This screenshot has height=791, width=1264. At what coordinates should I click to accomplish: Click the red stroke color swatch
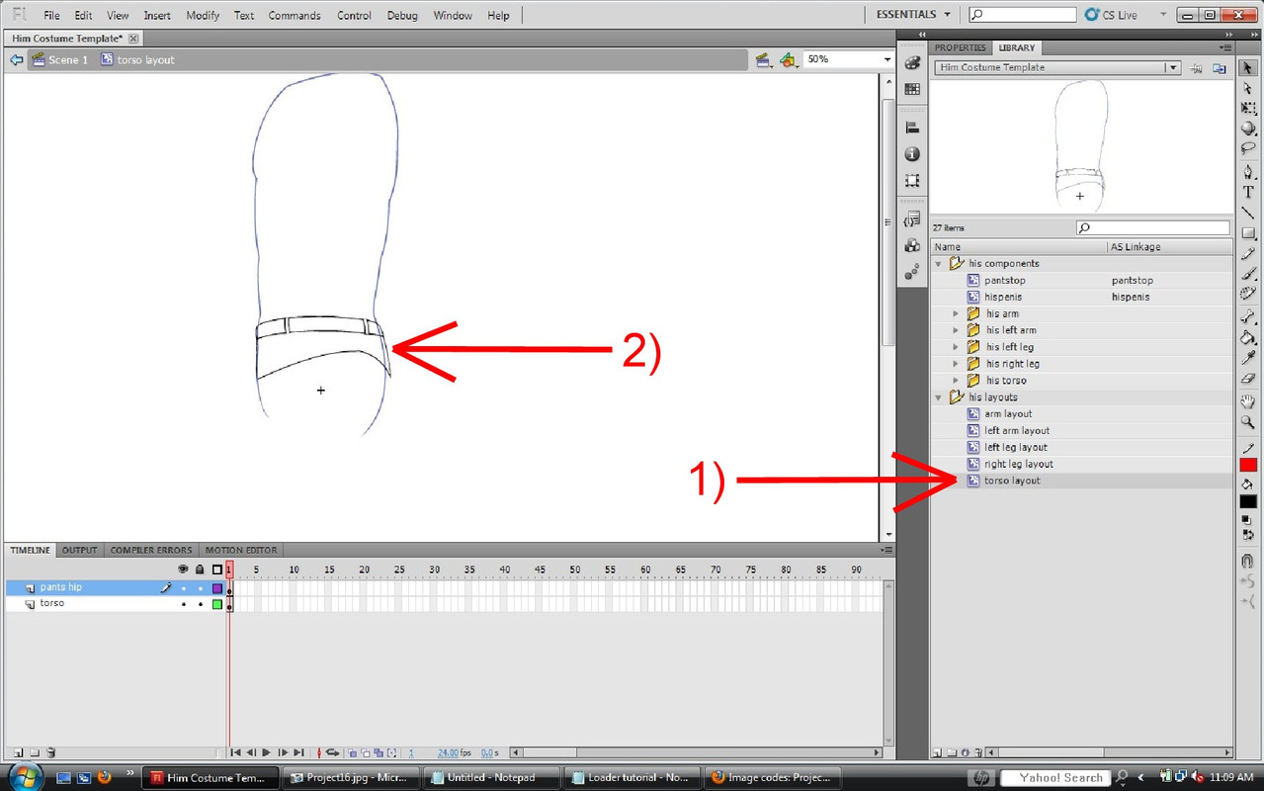(1248, 465)
